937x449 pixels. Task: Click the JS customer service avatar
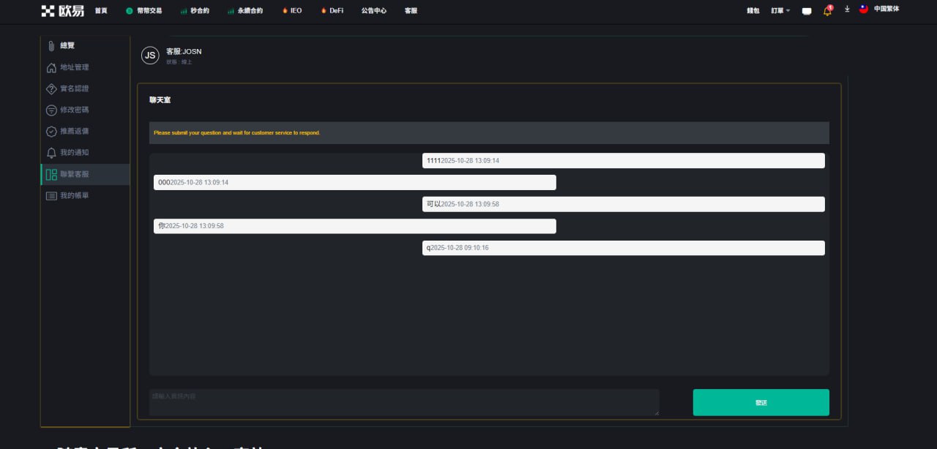150,56
